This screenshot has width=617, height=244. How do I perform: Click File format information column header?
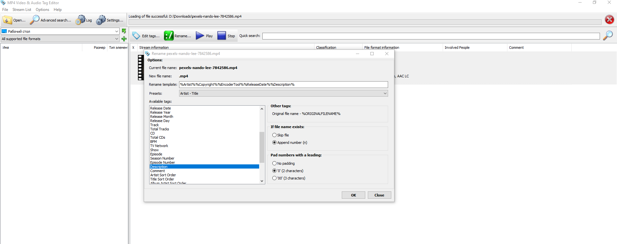click(403, 48)
